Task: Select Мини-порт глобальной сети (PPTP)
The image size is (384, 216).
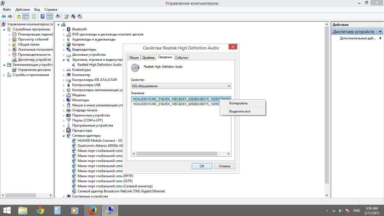Action: pos(105,176)
